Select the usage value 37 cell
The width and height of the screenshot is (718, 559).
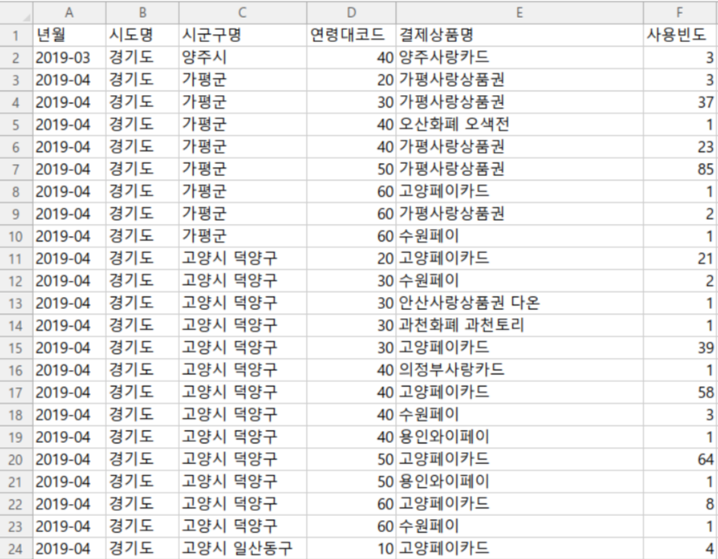pos(680,102)
